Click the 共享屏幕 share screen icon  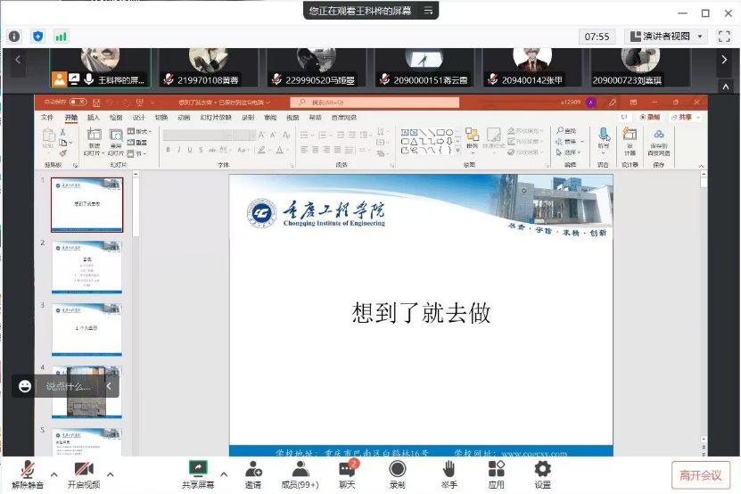[x=197, y=473]
